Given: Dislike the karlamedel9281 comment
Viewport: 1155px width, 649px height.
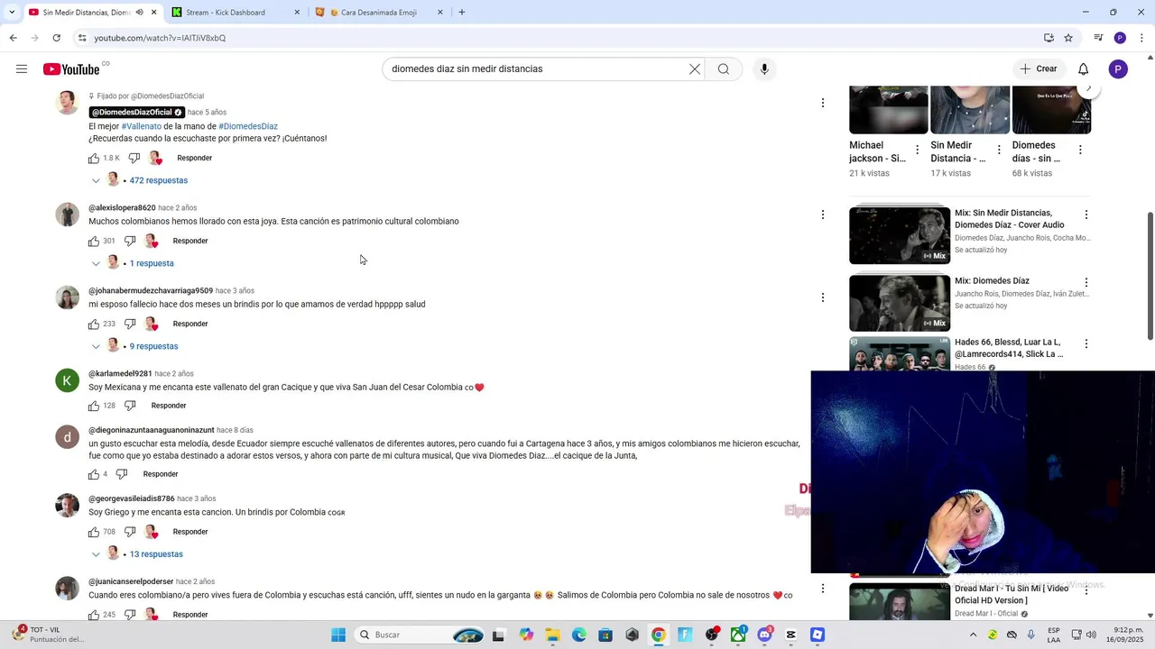Looking at the screenshot, I should (130, 406).
